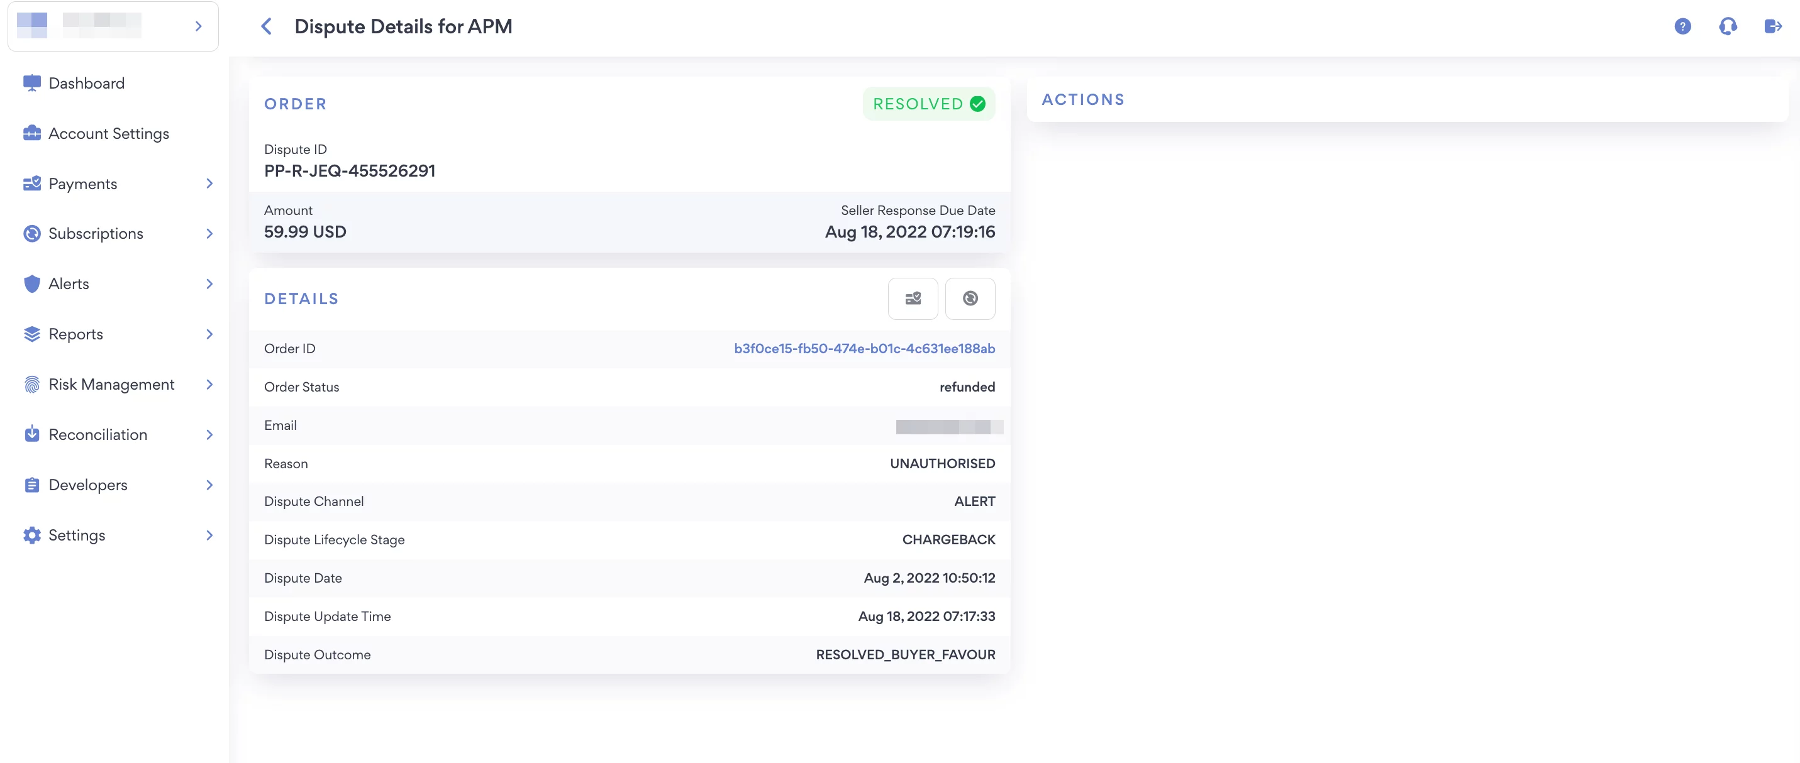Open Account Settings from the sidebar
Screen dimensions: 1800x763
(109, 133)
